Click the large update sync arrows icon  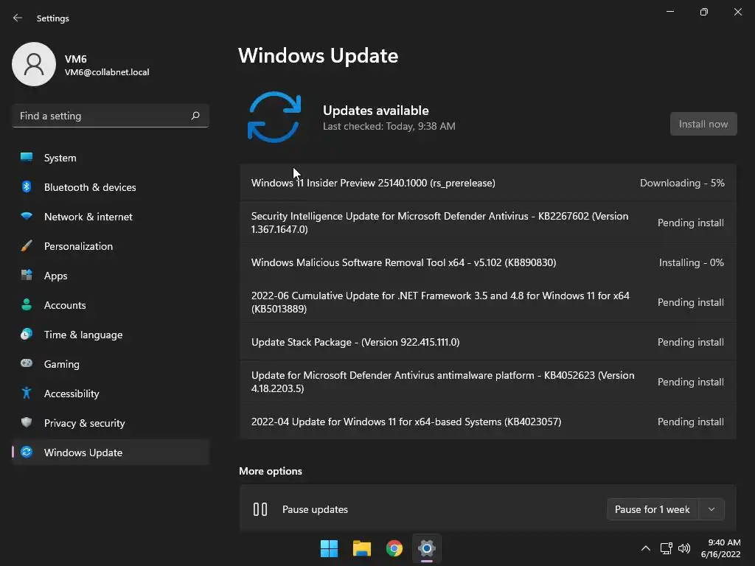(x=274, y=117)
